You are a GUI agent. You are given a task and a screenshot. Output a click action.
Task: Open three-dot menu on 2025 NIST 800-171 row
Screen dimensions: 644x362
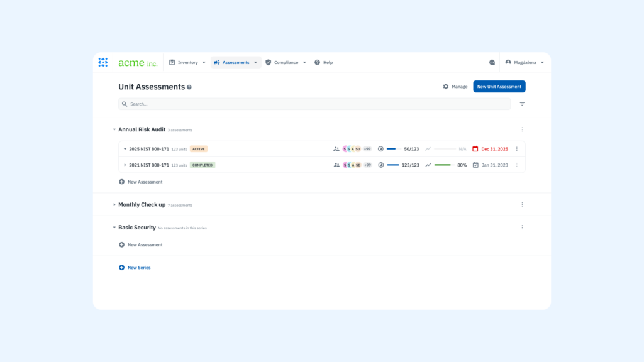point(517,149)
